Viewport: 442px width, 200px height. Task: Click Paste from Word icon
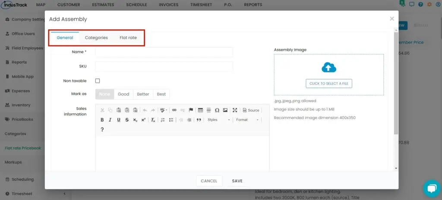tap(135, 110)
